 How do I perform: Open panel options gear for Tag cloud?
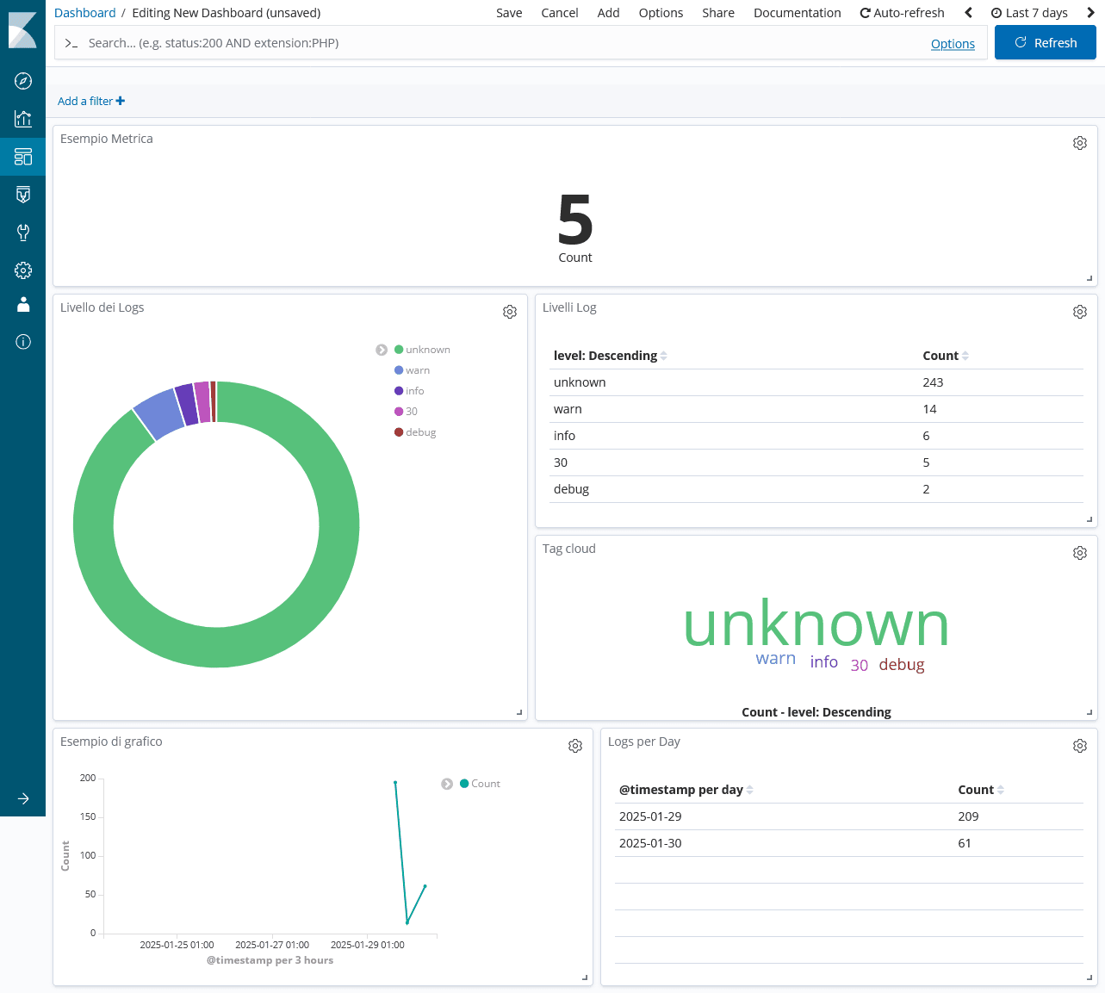click(1079, 553)
